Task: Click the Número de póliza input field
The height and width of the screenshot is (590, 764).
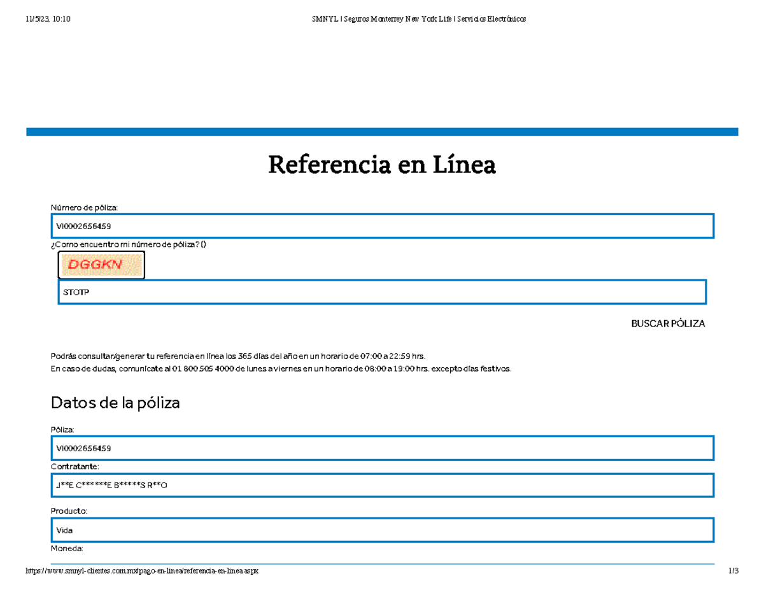Action: click(x=382, y=226)
